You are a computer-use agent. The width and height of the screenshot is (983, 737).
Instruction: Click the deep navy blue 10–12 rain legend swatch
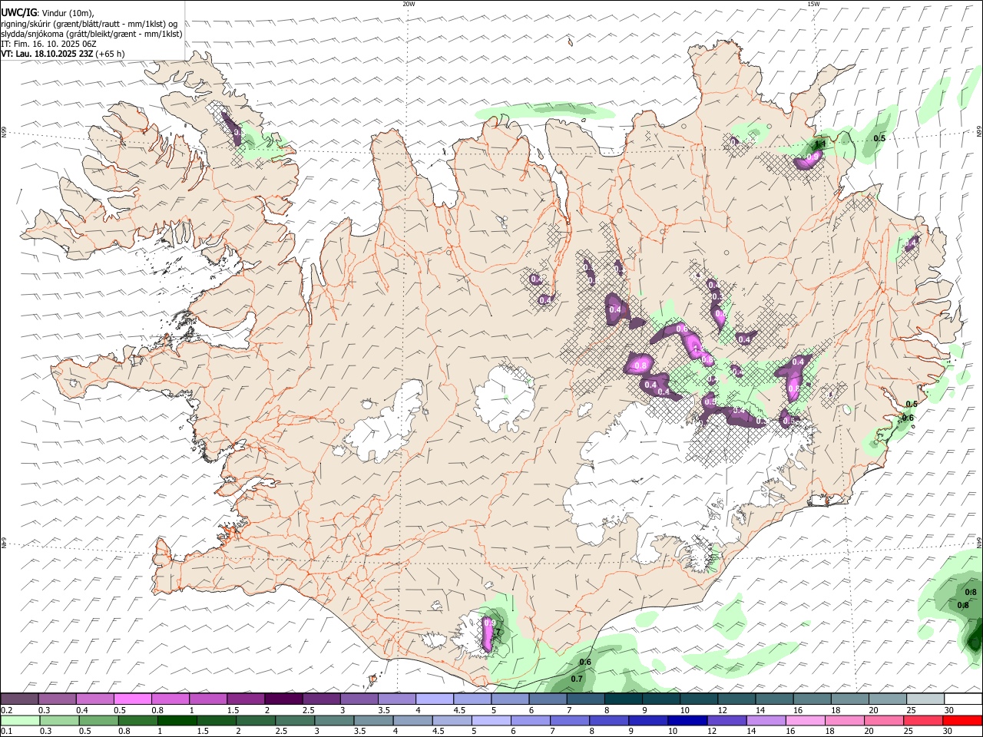[688, 720]
